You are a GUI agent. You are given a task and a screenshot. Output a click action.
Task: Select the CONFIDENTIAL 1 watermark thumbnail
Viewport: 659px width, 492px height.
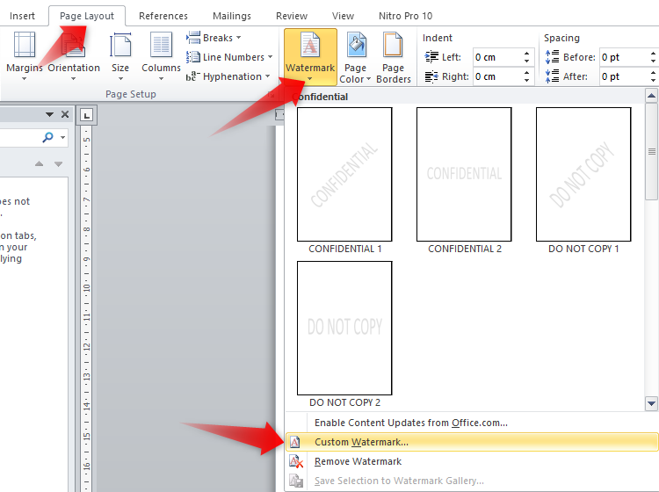(x=344, y=174)
